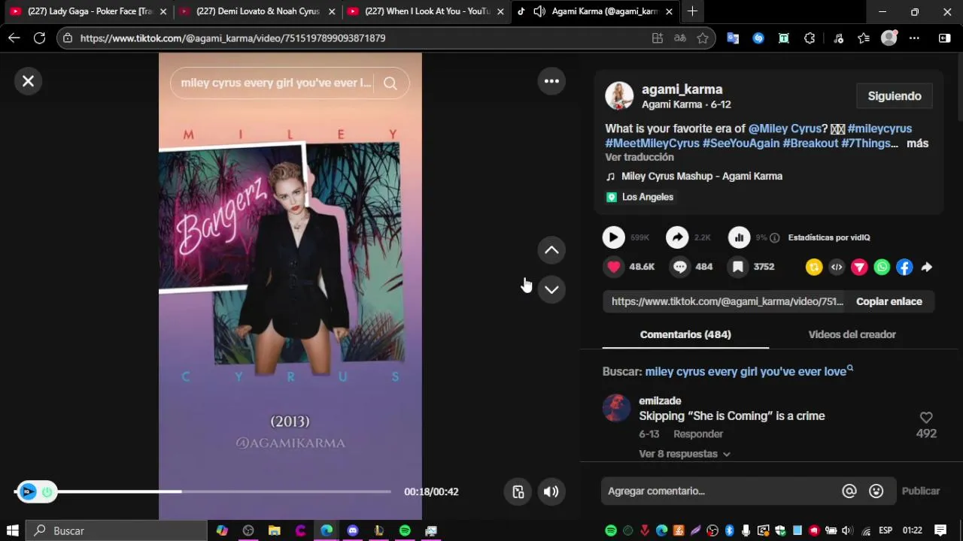The width and height of the screenshot is (963, 541).
Task: Add page to favorites star icon
Action: click(x=703, y=38)
